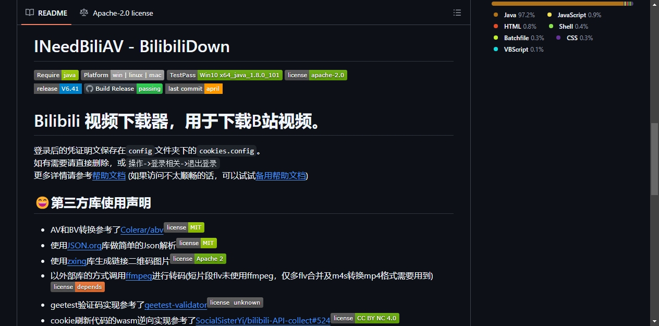Image resolution: width=659 pixels, height=326 pixels.
Task: Click the page vertical scrollbar thumb
Action: [x=654, y=159]
